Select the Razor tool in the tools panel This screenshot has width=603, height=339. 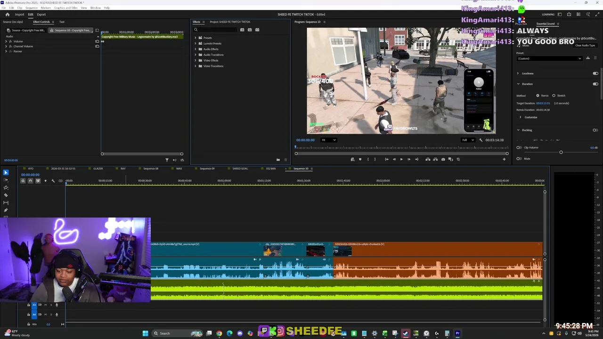[x=6, y=195]
